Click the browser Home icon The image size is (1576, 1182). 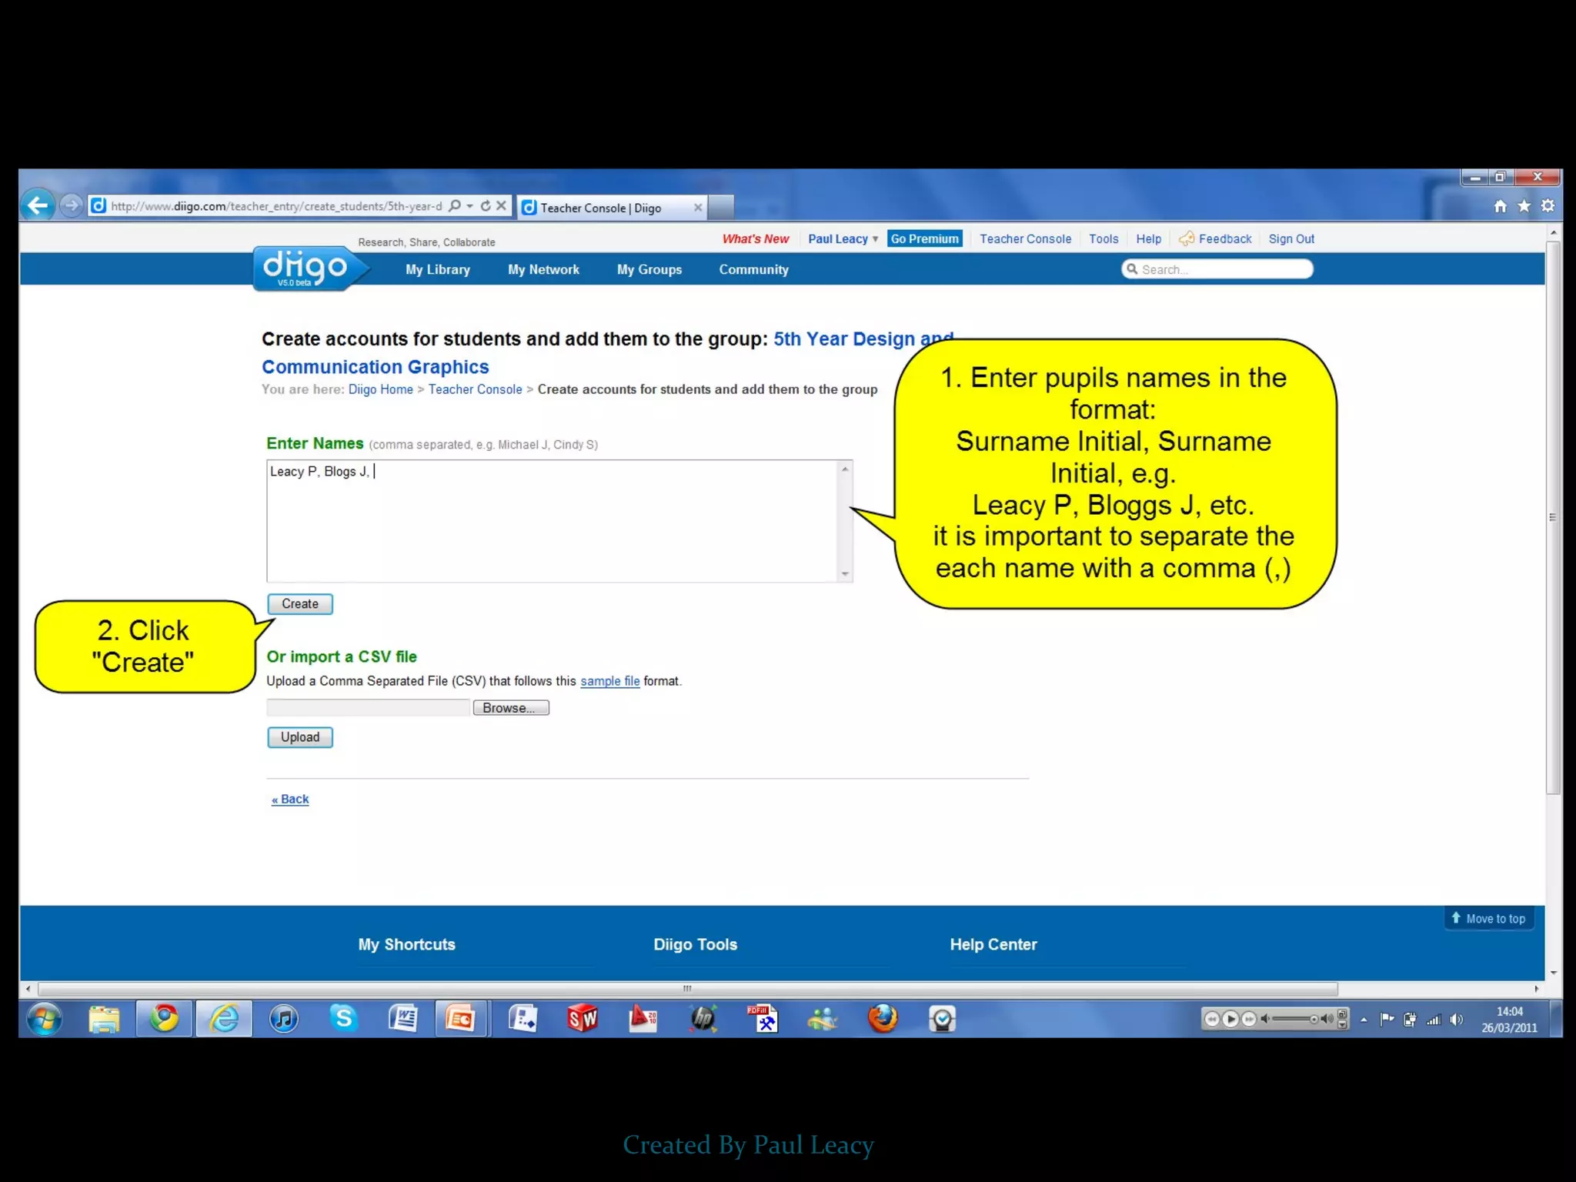1500,206
